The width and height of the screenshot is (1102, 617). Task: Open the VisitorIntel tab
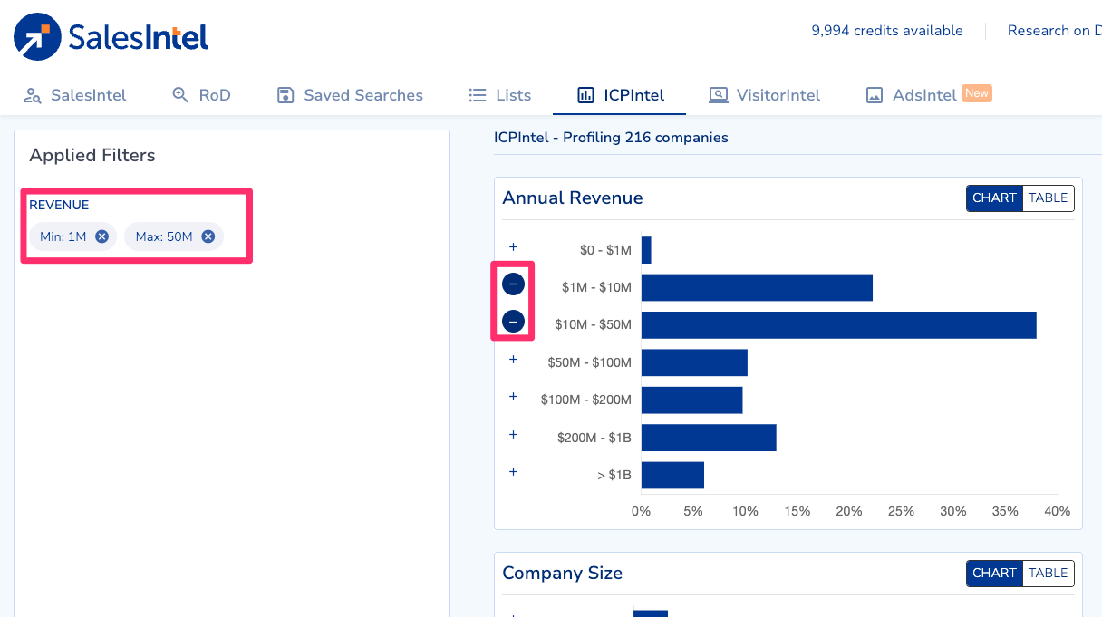(765, 95)
